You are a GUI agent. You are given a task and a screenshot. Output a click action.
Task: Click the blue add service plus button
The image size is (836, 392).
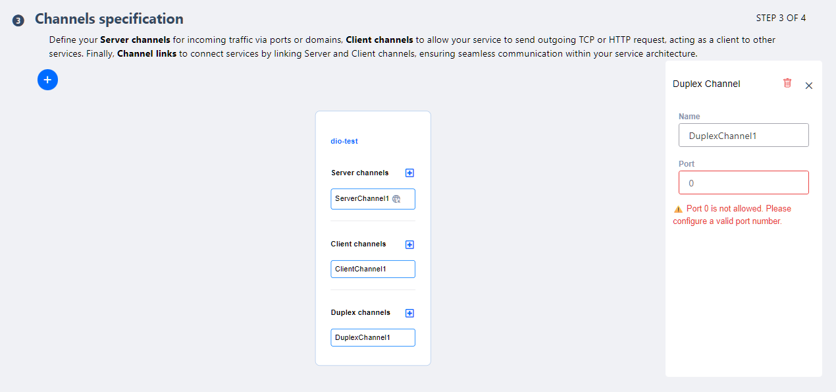tap(47, 80)
